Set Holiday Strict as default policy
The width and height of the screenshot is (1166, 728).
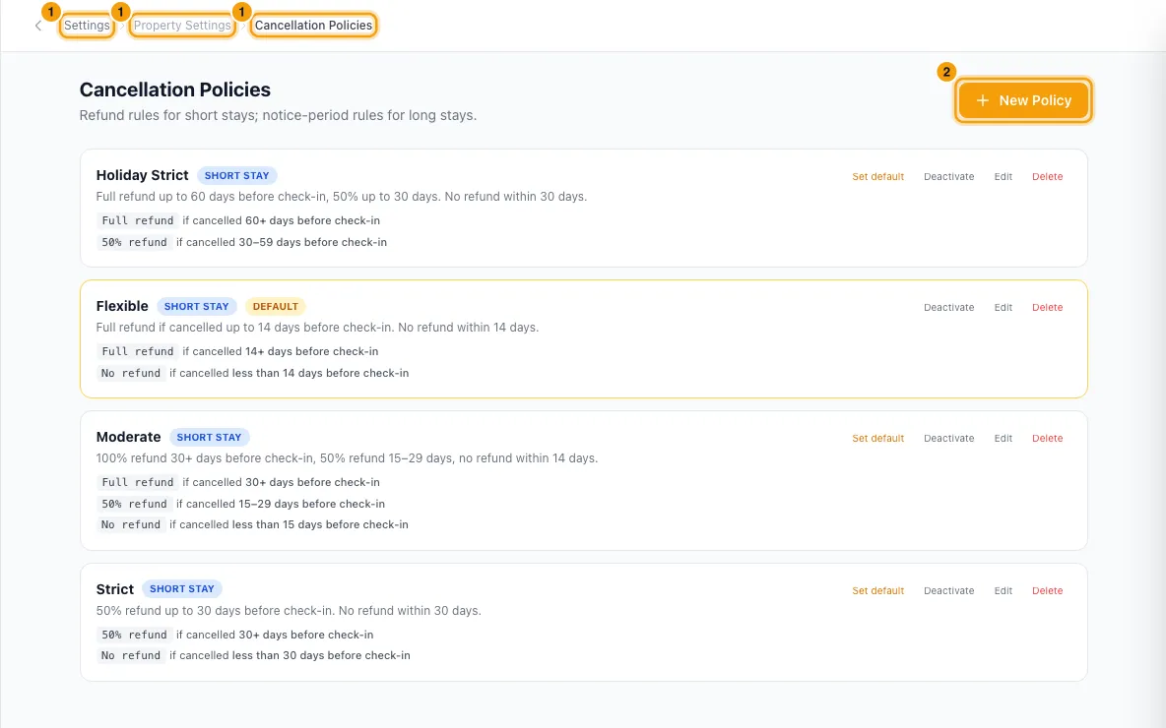(x=877, y=177)
